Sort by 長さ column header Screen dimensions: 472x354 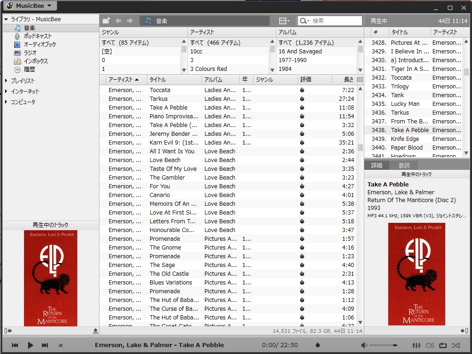344,80
